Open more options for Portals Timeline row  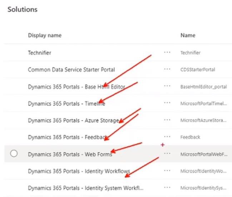pyautogui.click(x=167, y=103)
